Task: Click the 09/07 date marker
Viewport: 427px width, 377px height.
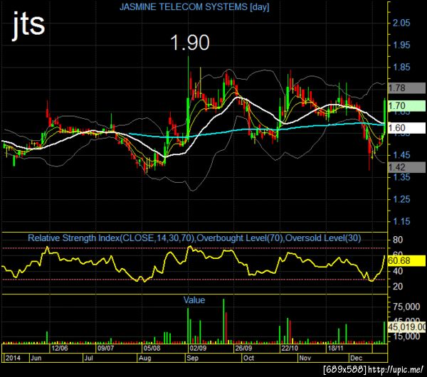Action: (105, 348)
